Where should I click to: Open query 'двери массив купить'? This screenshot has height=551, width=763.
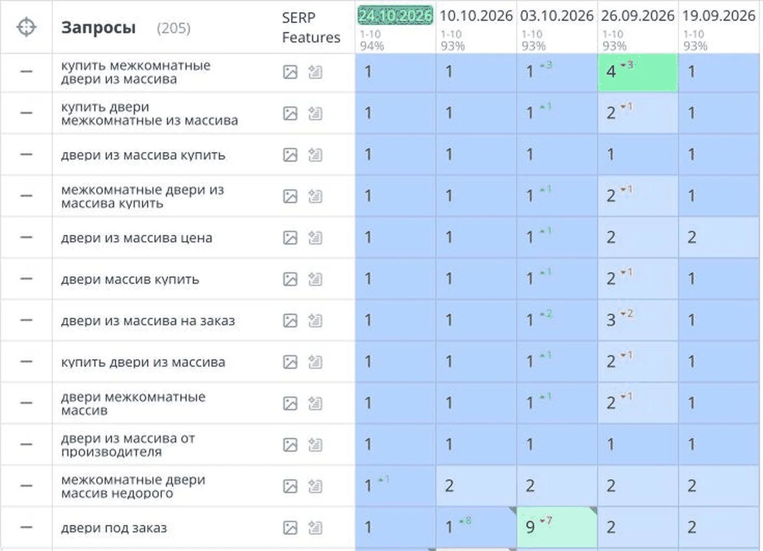pyautogui.click(x=130, y=279)
